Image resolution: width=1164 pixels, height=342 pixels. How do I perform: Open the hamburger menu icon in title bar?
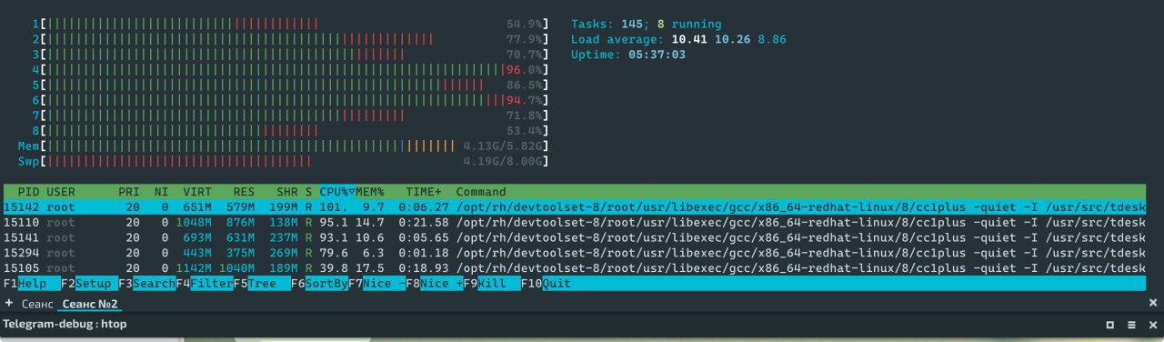point(1131,324)
